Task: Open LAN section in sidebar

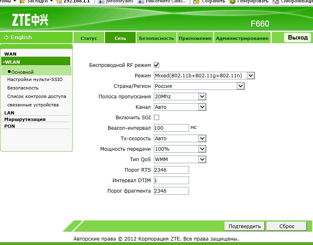Action: pos(9,113)
